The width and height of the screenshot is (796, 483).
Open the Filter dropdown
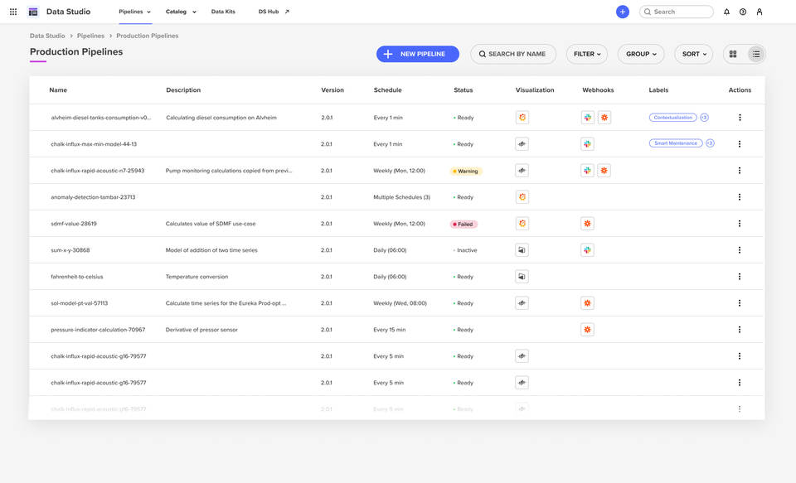point(586,53)
